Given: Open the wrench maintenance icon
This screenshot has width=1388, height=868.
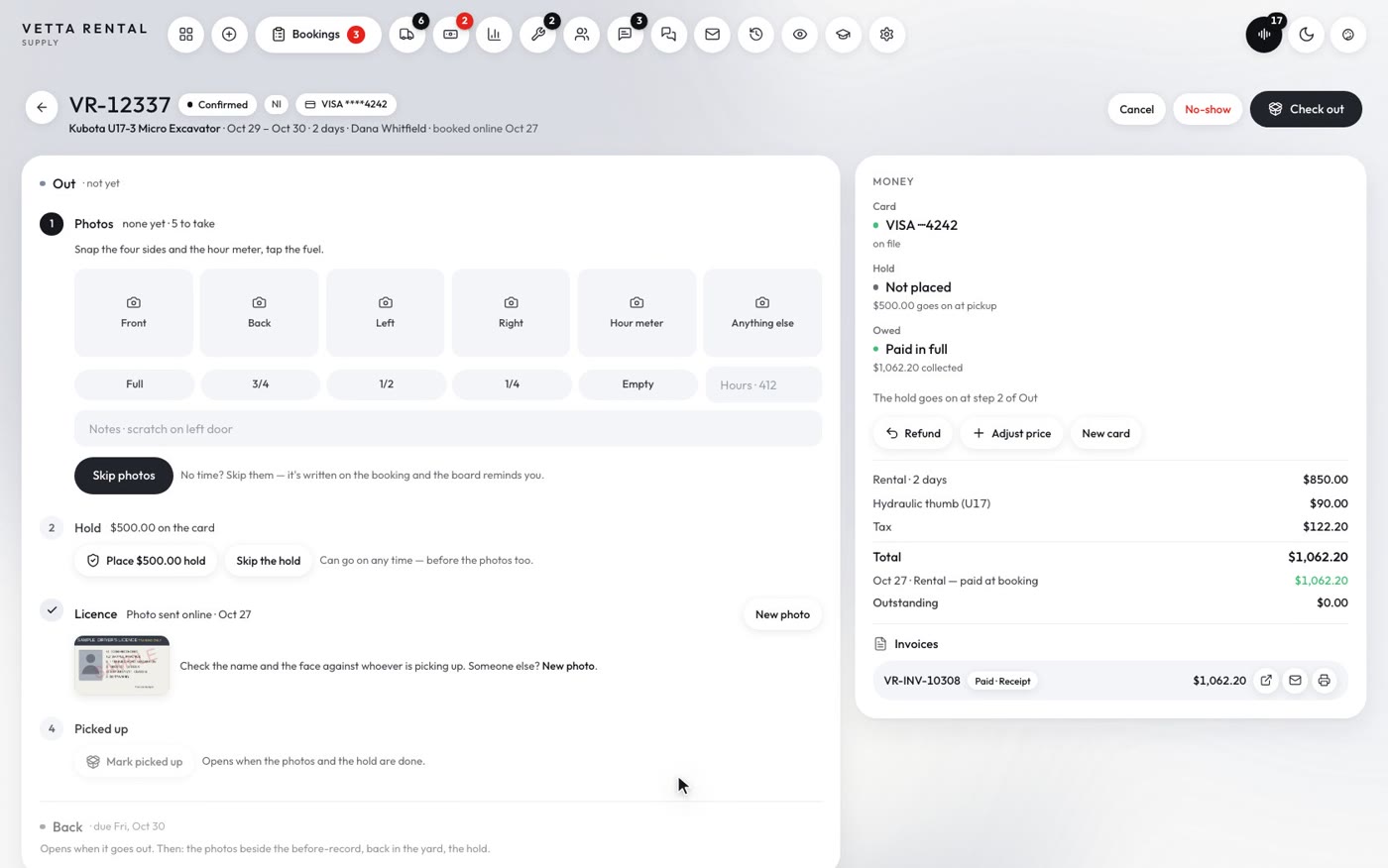Looking at the screenshot, I should point(538,35).
